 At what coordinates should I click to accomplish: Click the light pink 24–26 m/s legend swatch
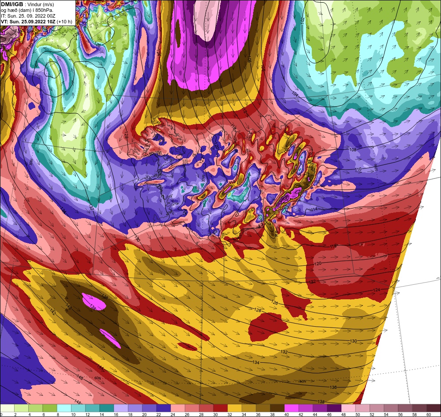pos(178,408)
